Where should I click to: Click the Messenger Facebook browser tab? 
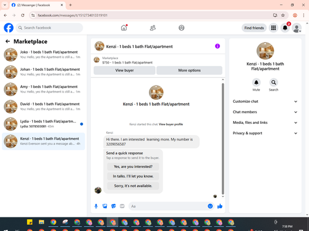point(37,5)
